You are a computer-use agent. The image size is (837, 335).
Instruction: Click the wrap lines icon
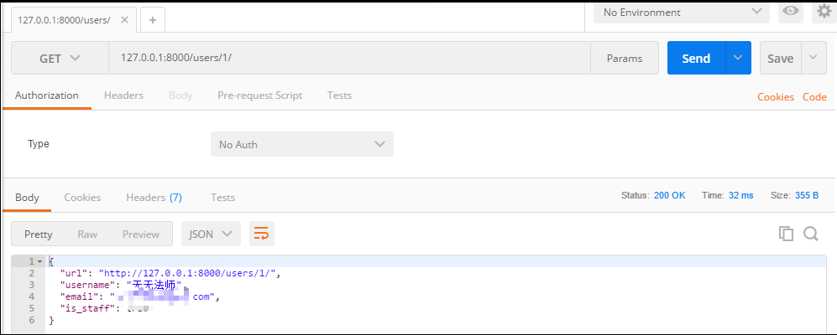262,234
